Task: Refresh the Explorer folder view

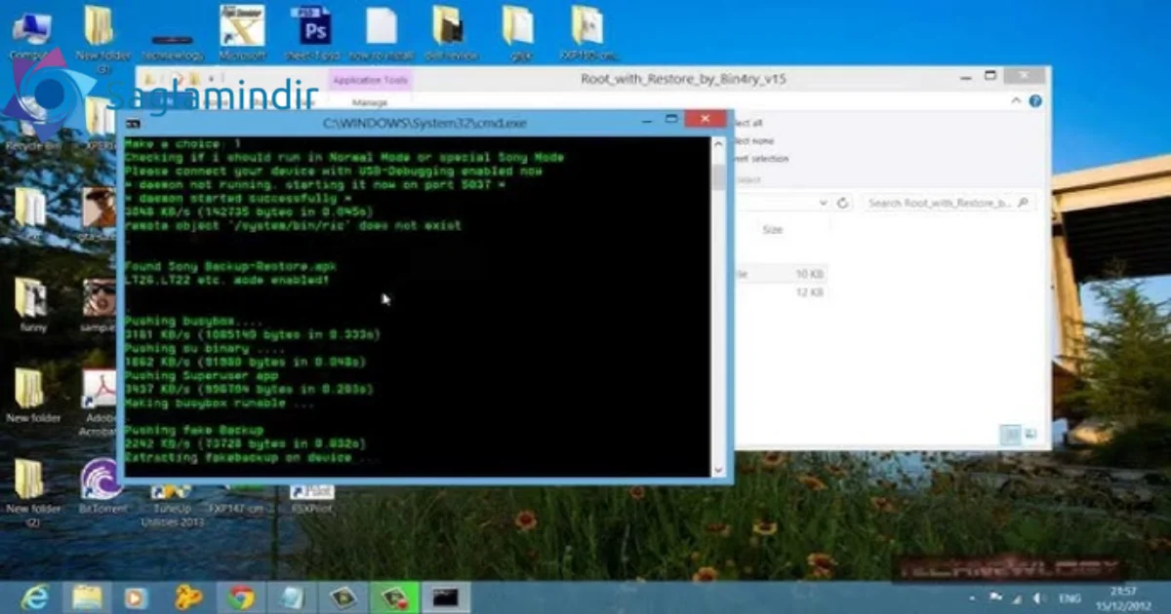Action: [x=843, y=203]
